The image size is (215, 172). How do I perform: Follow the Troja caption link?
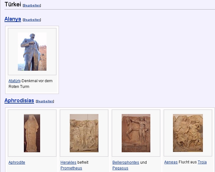[x=202, y=162]
